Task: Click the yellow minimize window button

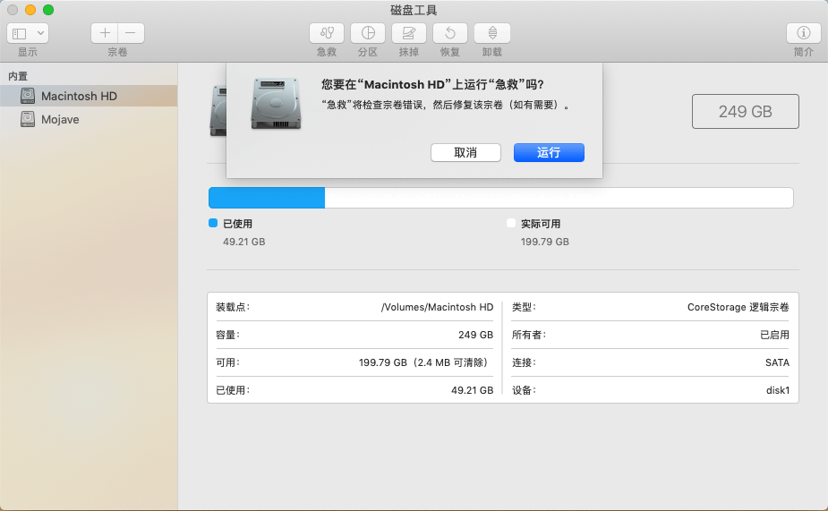Action: pos(30,10)
